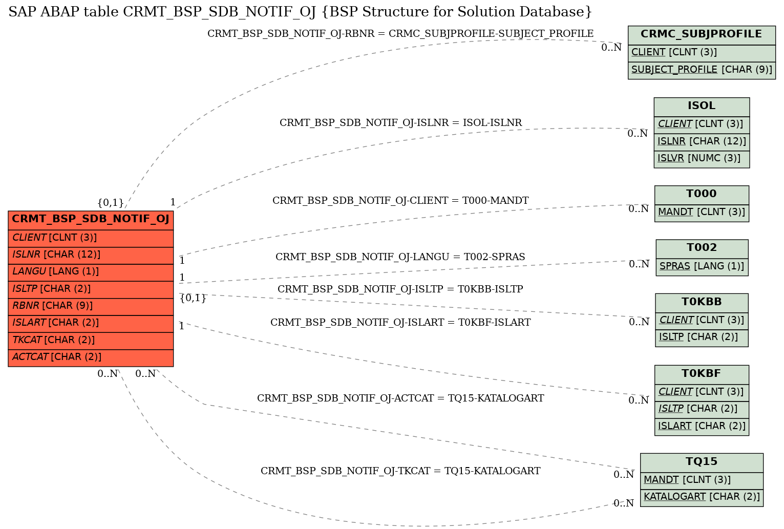
Task: Select CLIENT field in T0KBF table
Action: coord(702,392)
